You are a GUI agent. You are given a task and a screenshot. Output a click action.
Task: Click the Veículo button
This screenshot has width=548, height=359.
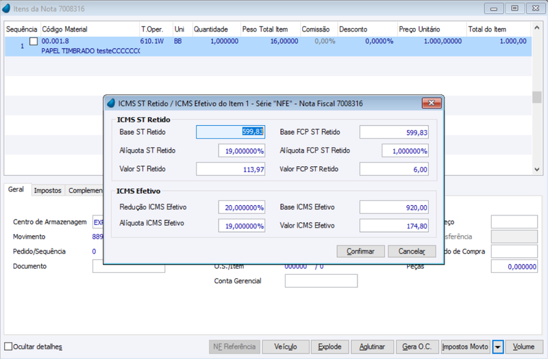click(x=286, y=347)
